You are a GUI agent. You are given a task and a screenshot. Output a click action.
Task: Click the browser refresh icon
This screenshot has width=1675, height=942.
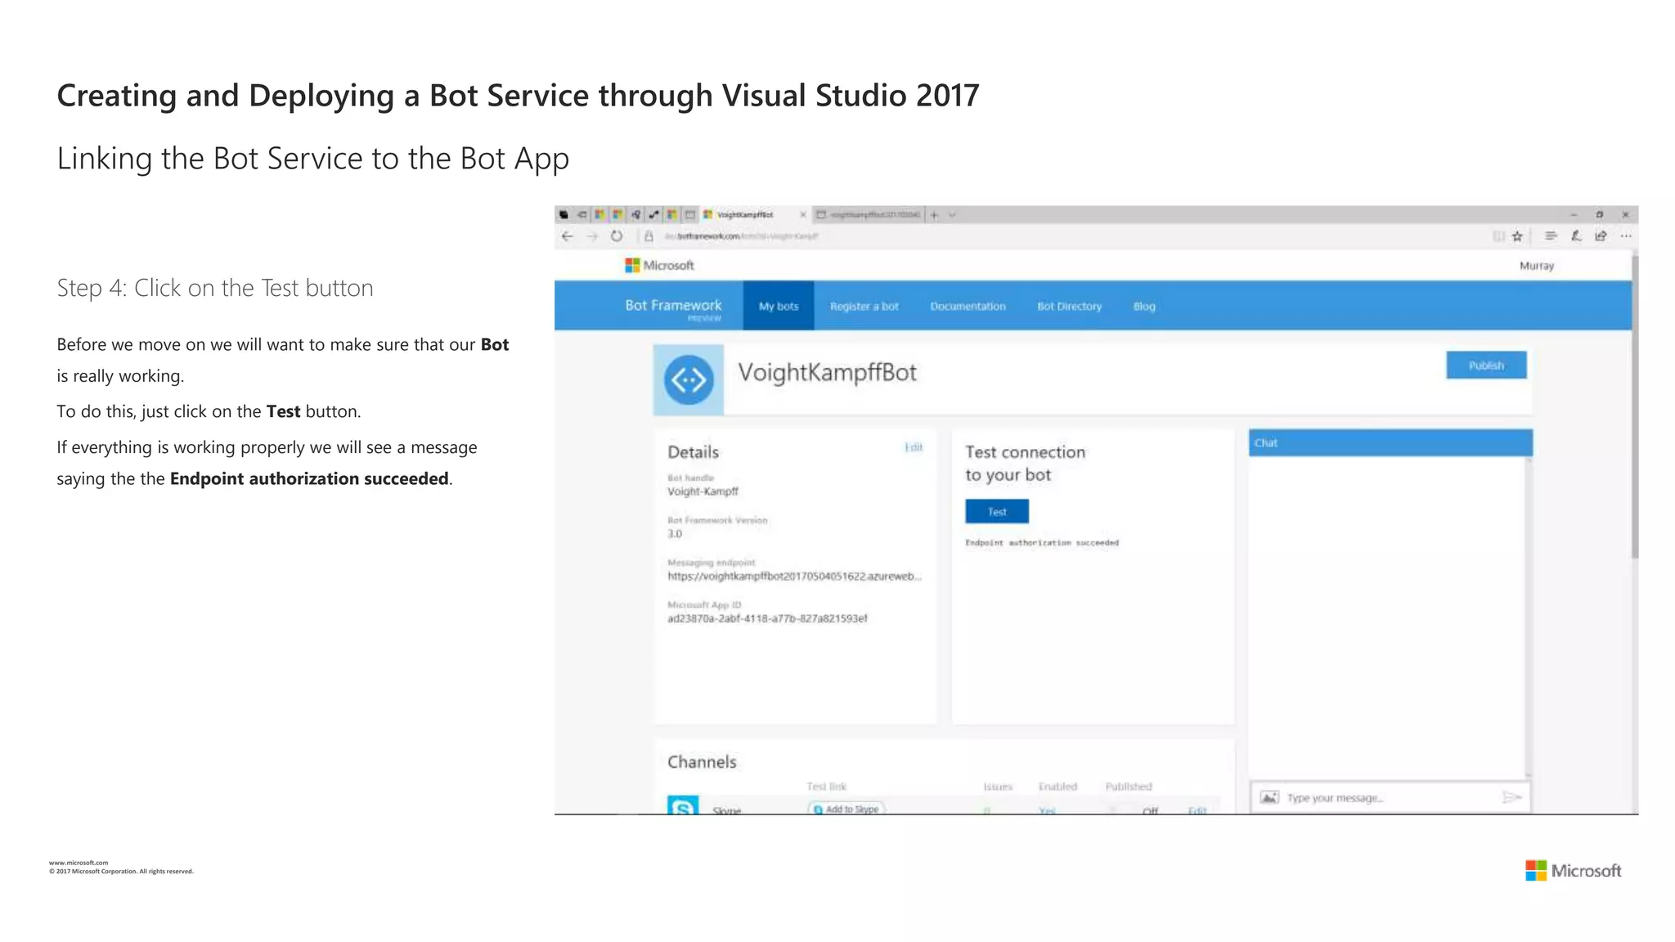(x=617, y=236)
